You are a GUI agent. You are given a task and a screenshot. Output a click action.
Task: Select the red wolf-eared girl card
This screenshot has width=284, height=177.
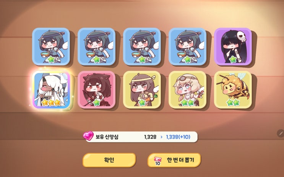coord(97,90)
